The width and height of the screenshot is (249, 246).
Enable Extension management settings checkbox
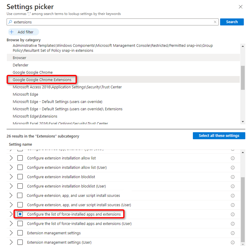[20, 233]
